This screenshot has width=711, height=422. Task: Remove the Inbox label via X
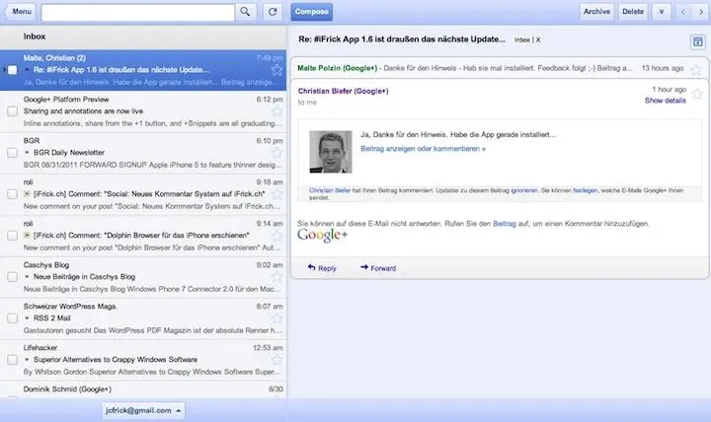(538, 39)
